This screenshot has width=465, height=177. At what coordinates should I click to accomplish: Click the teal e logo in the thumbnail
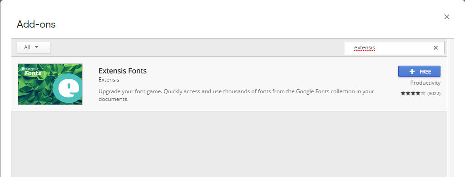[70, 88]
